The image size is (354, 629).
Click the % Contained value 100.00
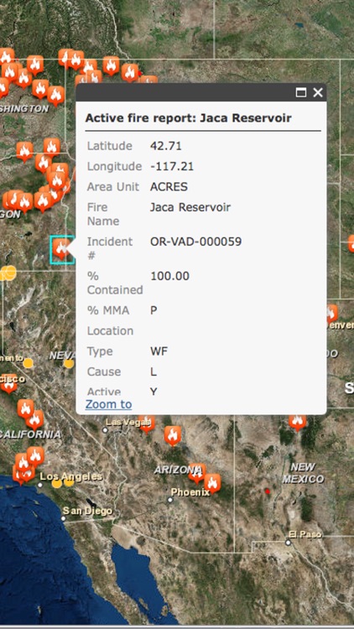169,276
